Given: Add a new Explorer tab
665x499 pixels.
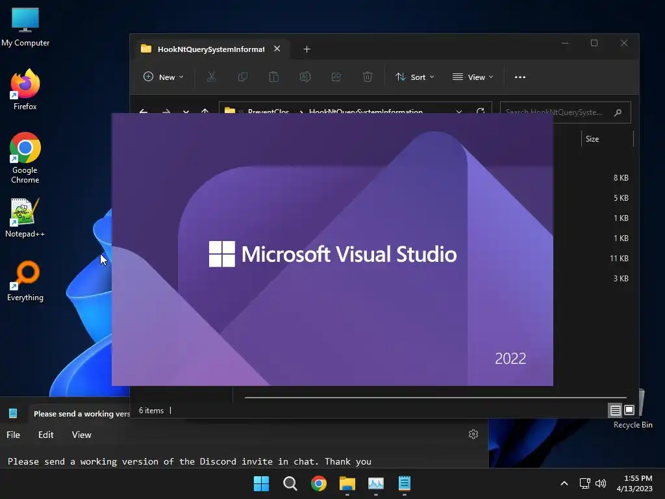Looking at the screenshot, I should coord(307,49).
